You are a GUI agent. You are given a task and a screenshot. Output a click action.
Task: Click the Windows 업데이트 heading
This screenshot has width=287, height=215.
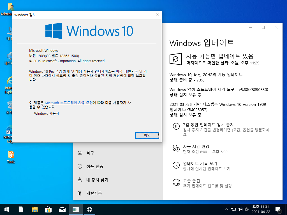click(x=202, y=43)
